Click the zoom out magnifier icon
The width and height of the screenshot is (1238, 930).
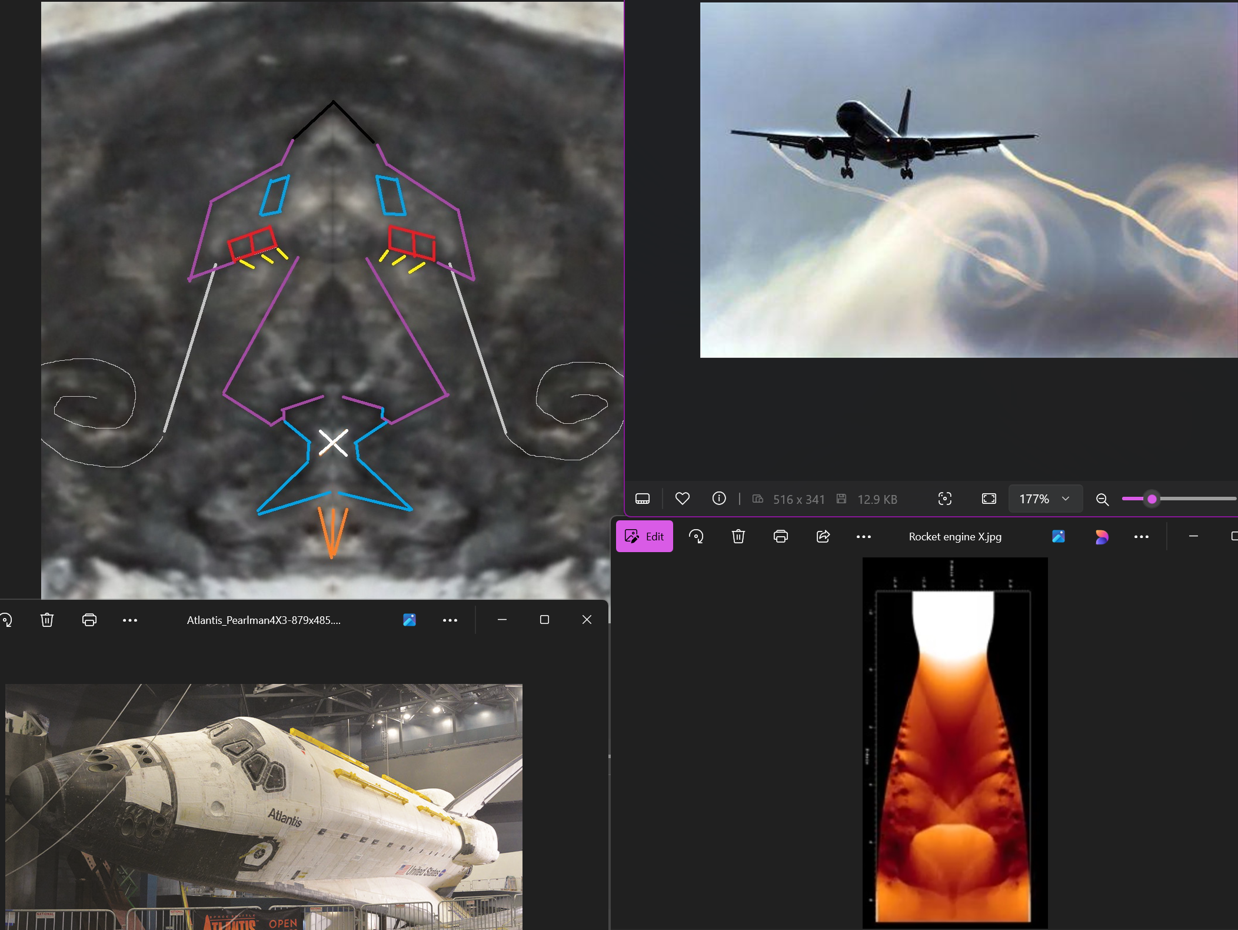pos(1103,499)
